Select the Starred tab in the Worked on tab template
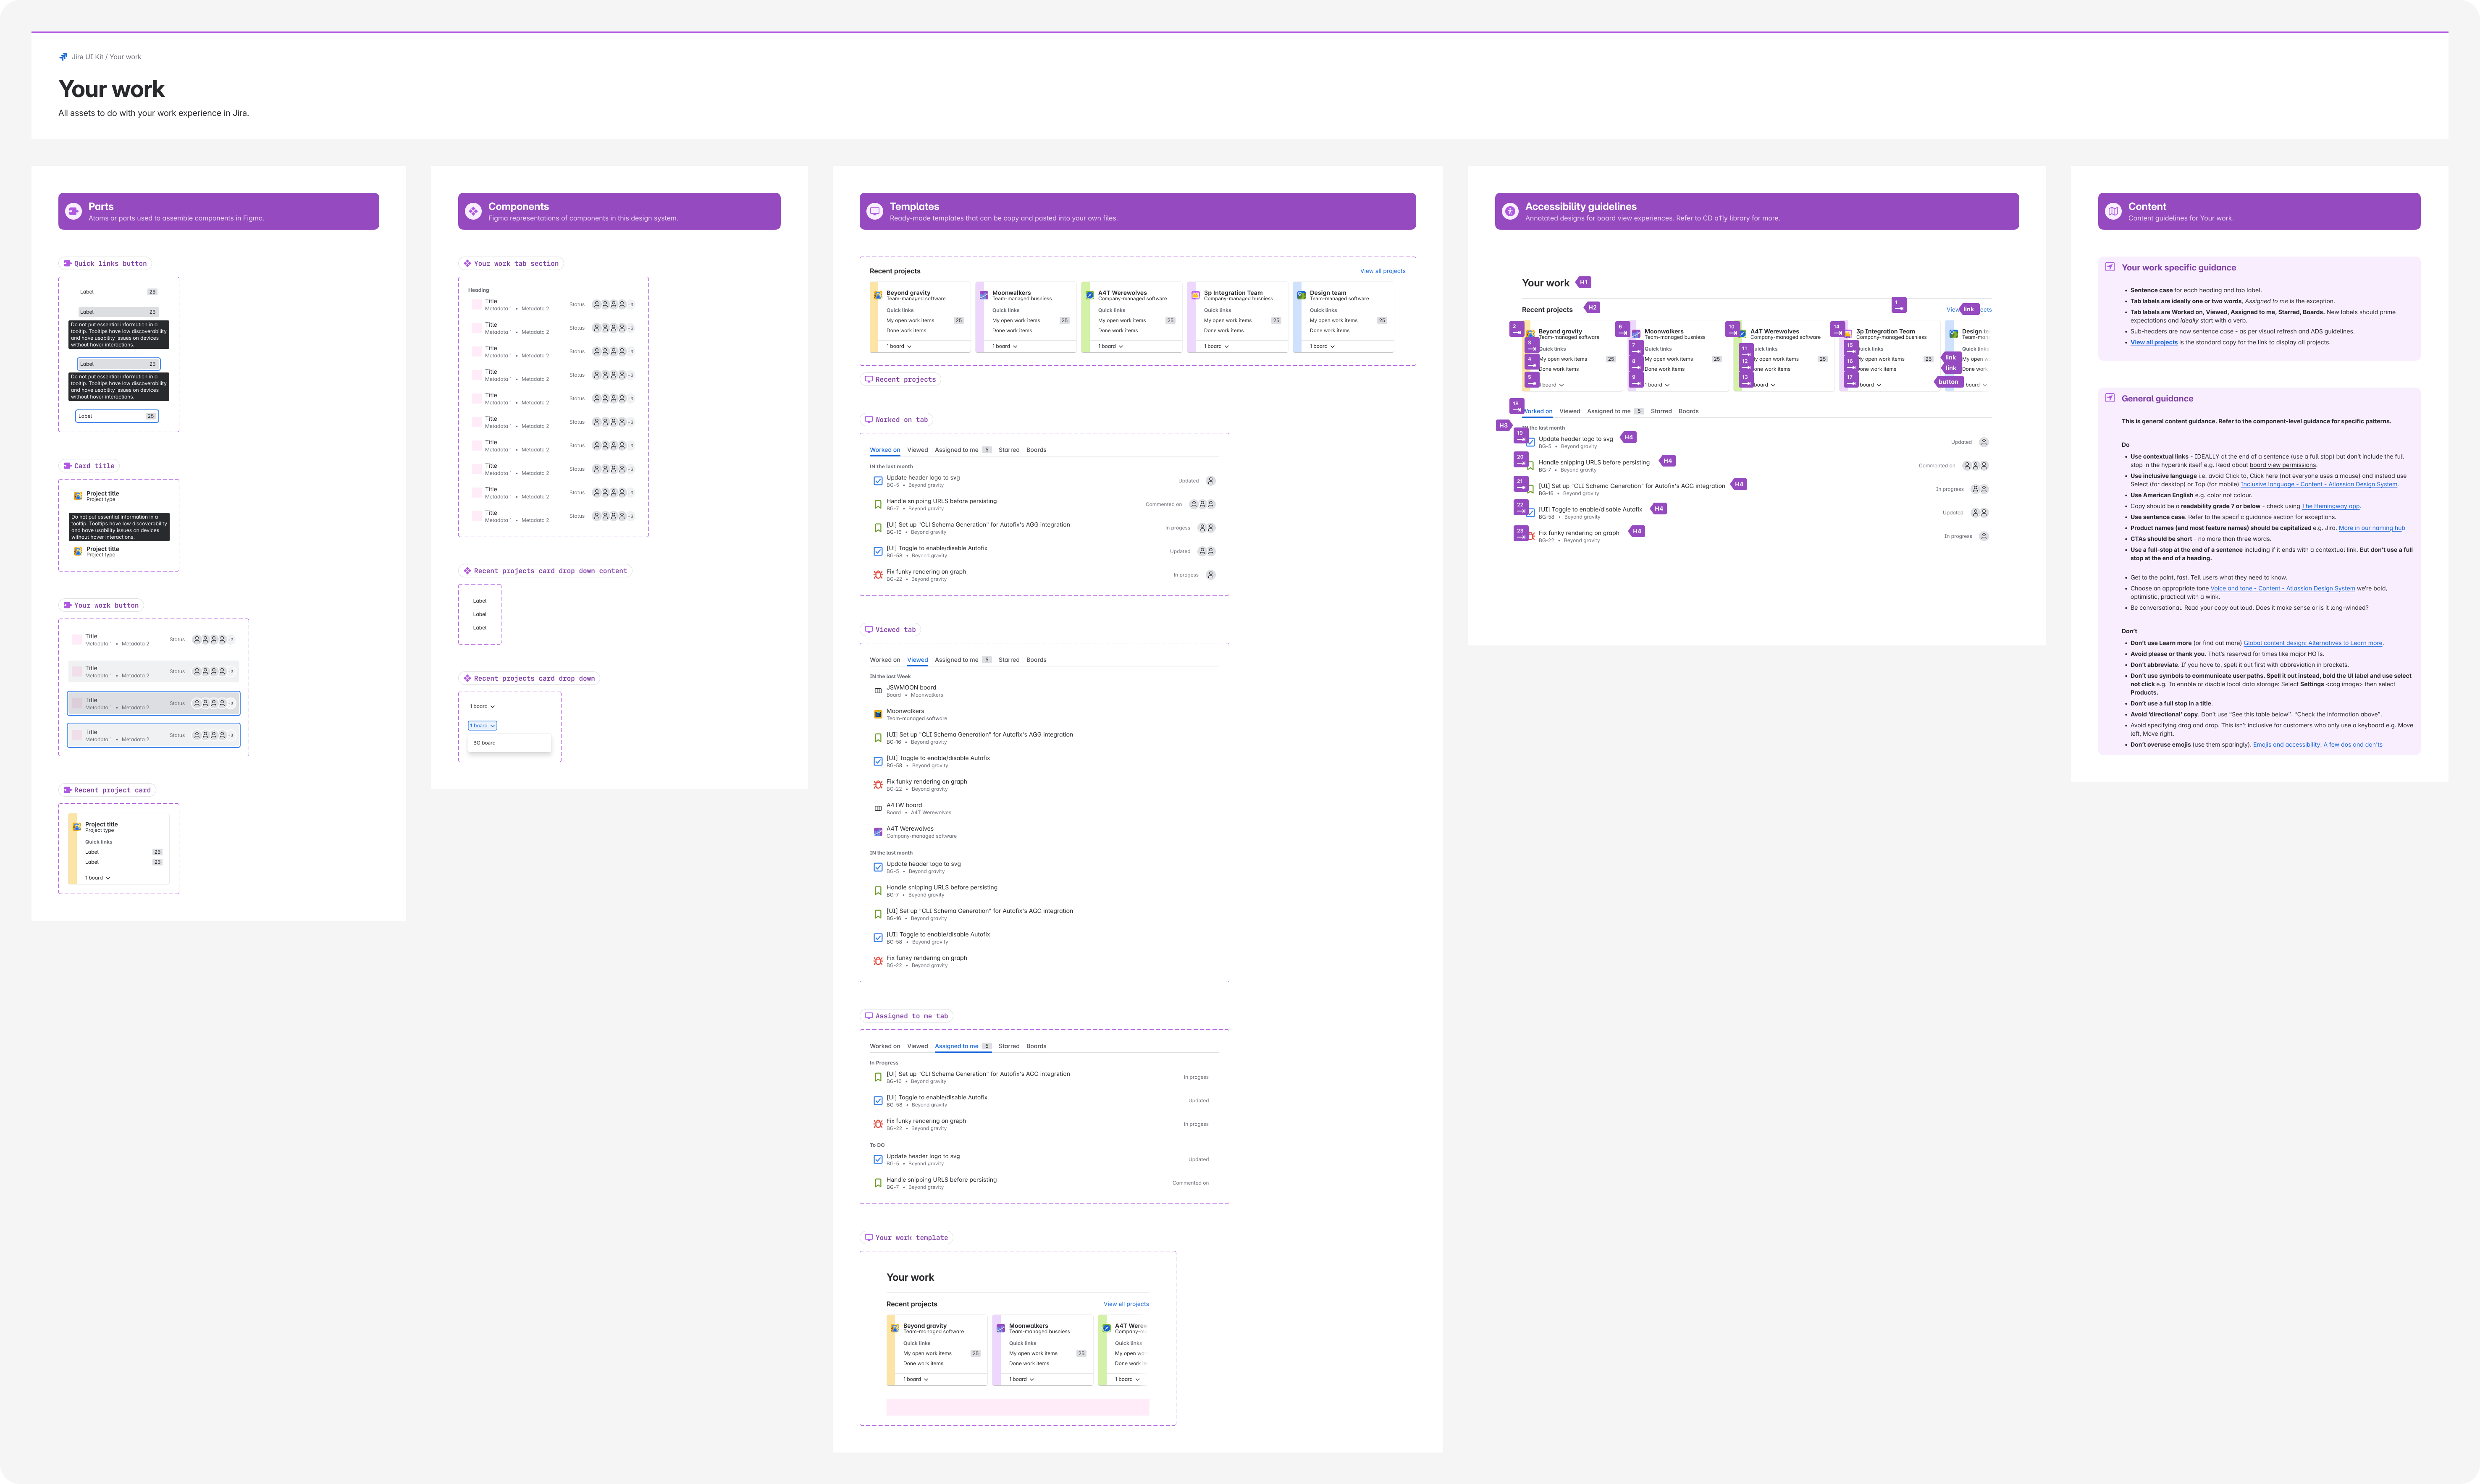 [x=1009, y=450]
